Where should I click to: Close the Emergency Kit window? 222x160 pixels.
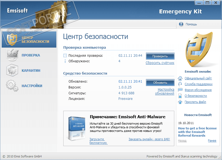216,3
